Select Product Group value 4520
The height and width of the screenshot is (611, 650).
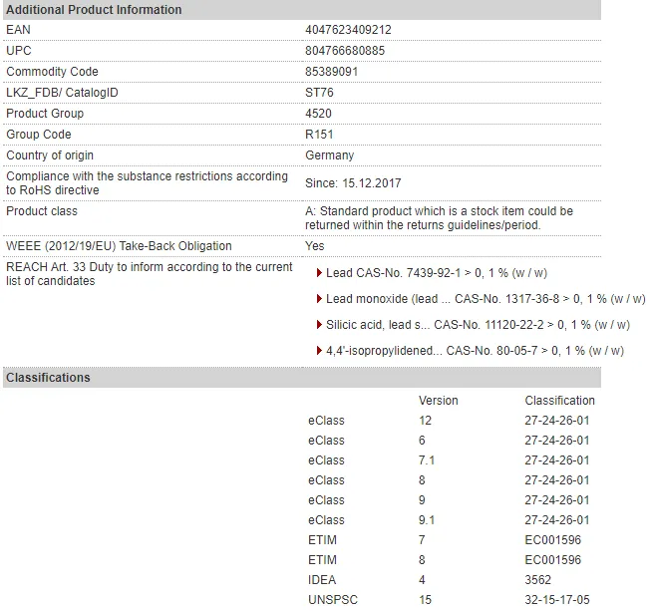(318, 114)
